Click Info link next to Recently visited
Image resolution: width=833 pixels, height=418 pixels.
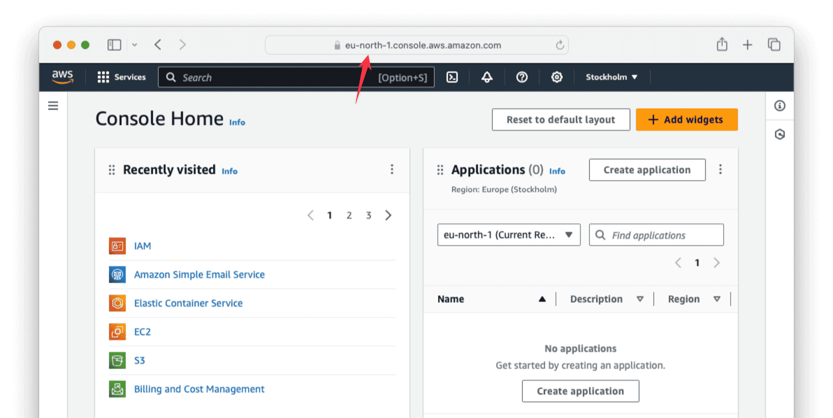[230, 171]
